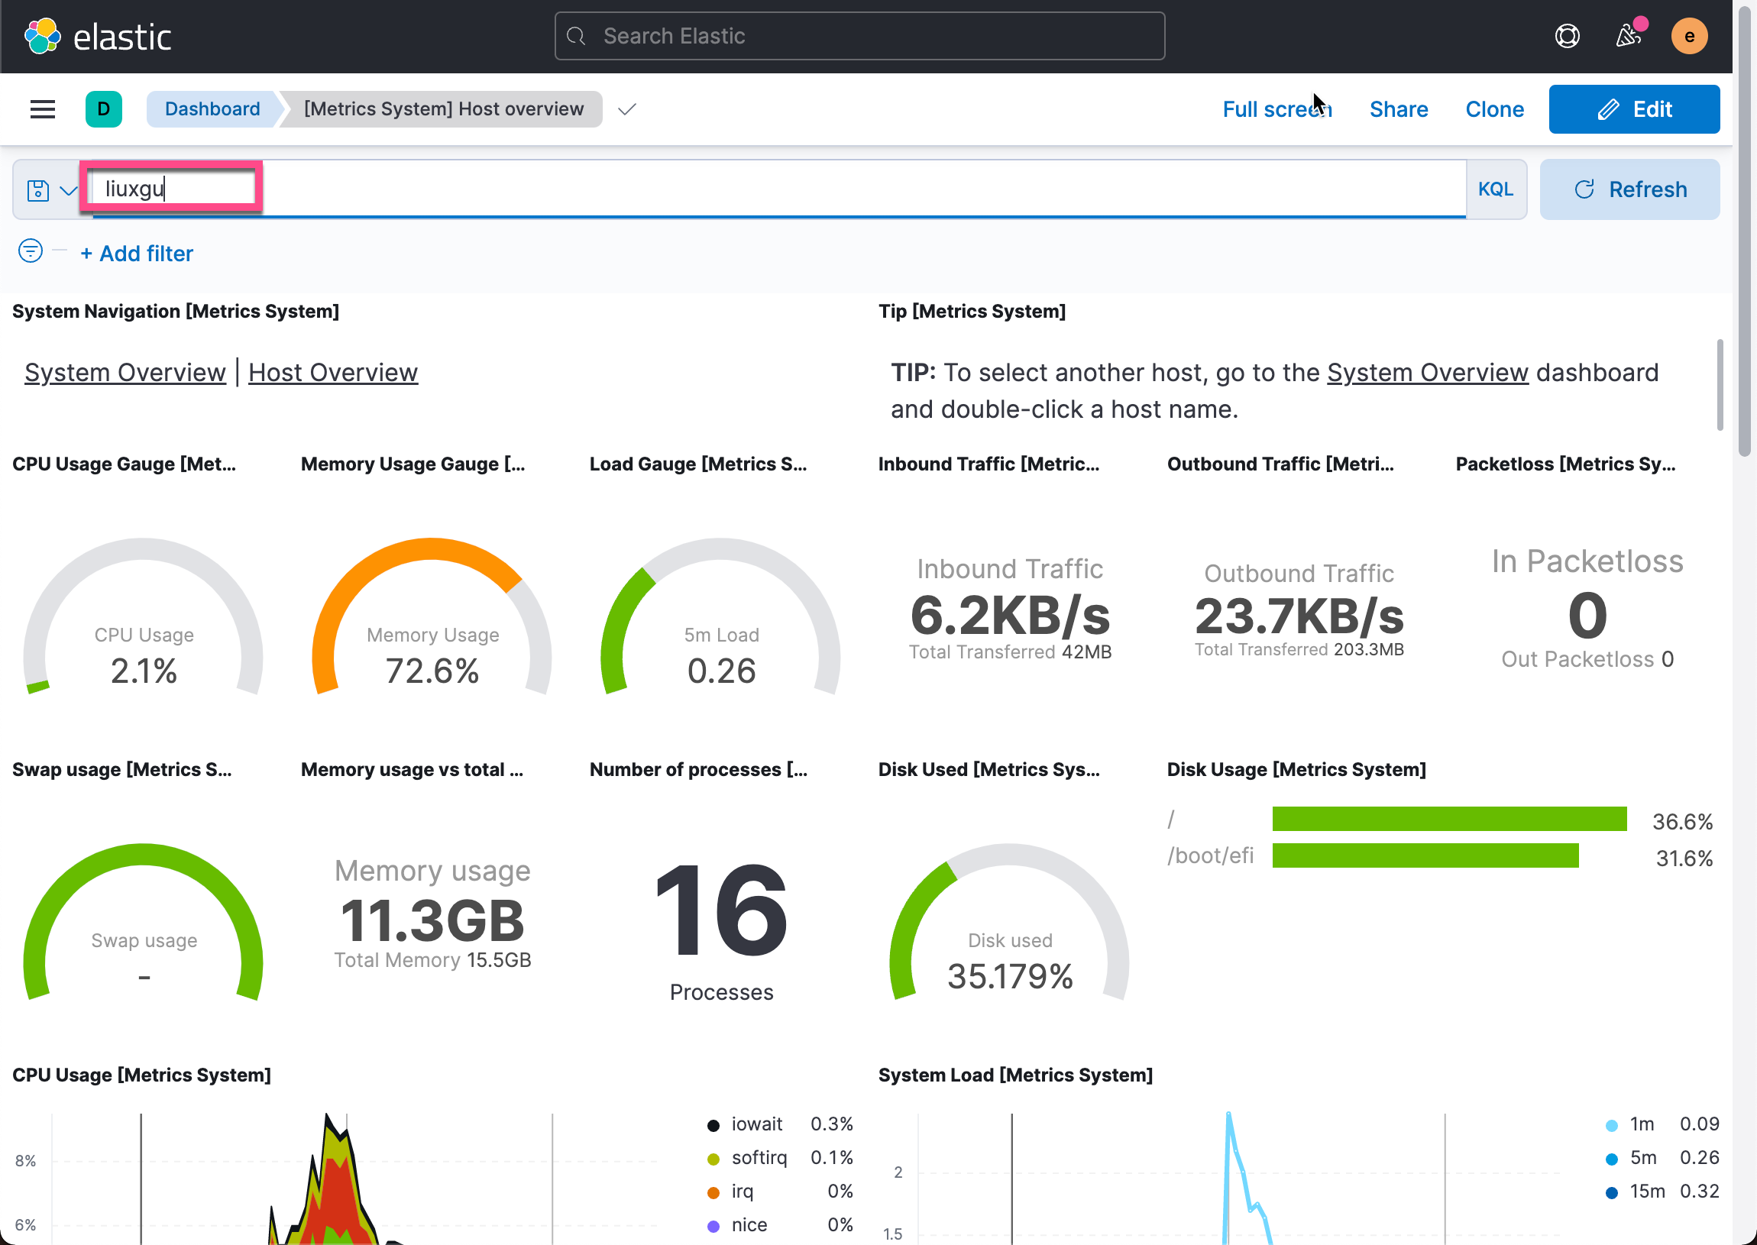Click the Elastic logo icon
This screenshot has height=1245, width=1757.
click(42, 36)
